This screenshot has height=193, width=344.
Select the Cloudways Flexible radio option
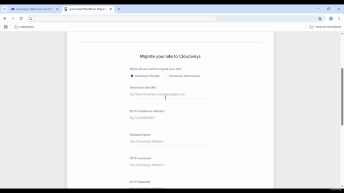click(x=132, y=76)
